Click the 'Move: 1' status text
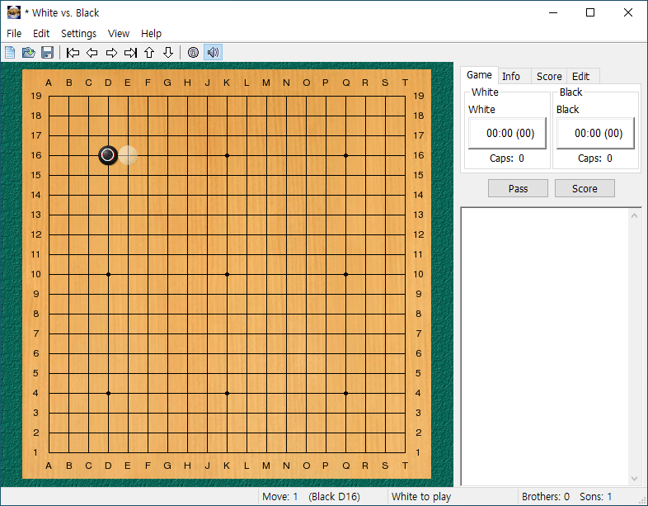This screenshot has width=648, height=506. tap(279, 496)
